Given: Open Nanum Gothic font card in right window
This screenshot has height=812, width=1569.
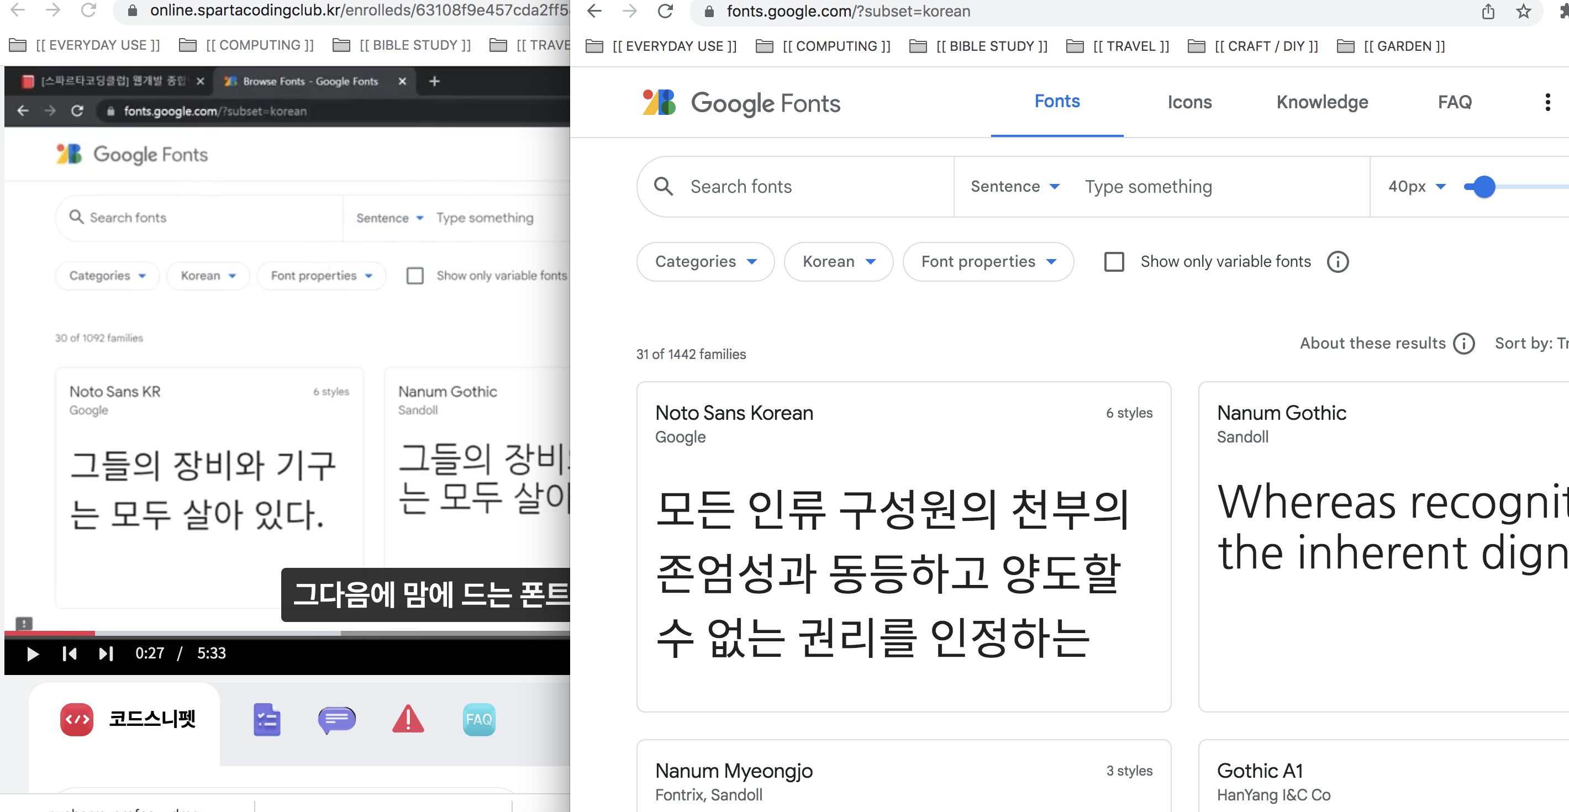Looking at the screenshot, I should [x=1384, y=546].
